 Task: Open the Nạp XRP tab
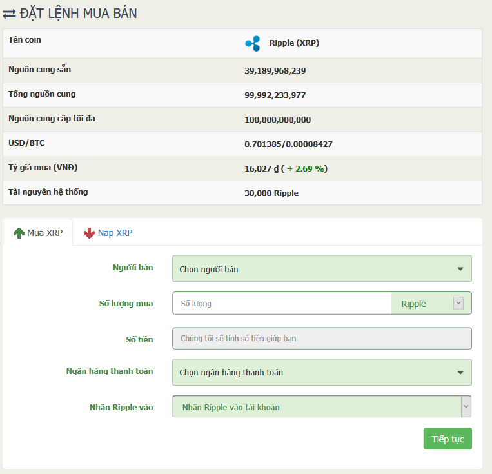coord(108,233)
